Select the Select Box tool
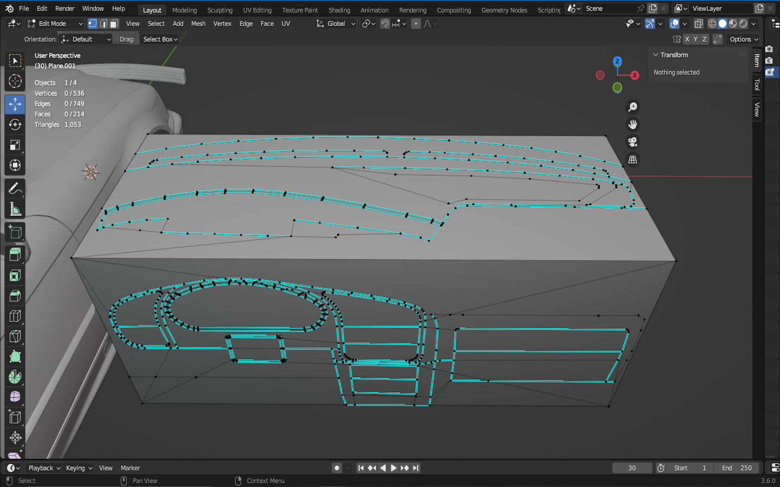780x487 pixels. click(x=15, y=61)
